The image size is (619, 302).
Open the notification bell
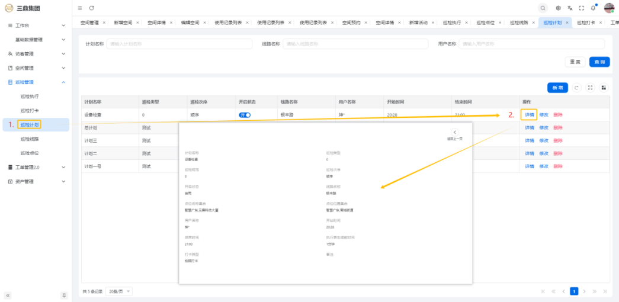pyautogui.click(x=593, y=8)
